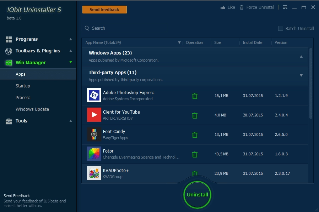The image size is (319, 212).
Task: Click the Win Manager sidebar label
Action: 31,63
